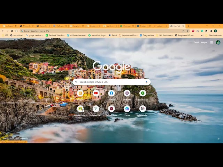The width and height of the screenshot is (223, 167).
Task: Open the mehrab344 Logo bookmark
Action: [x=97, y=35]
